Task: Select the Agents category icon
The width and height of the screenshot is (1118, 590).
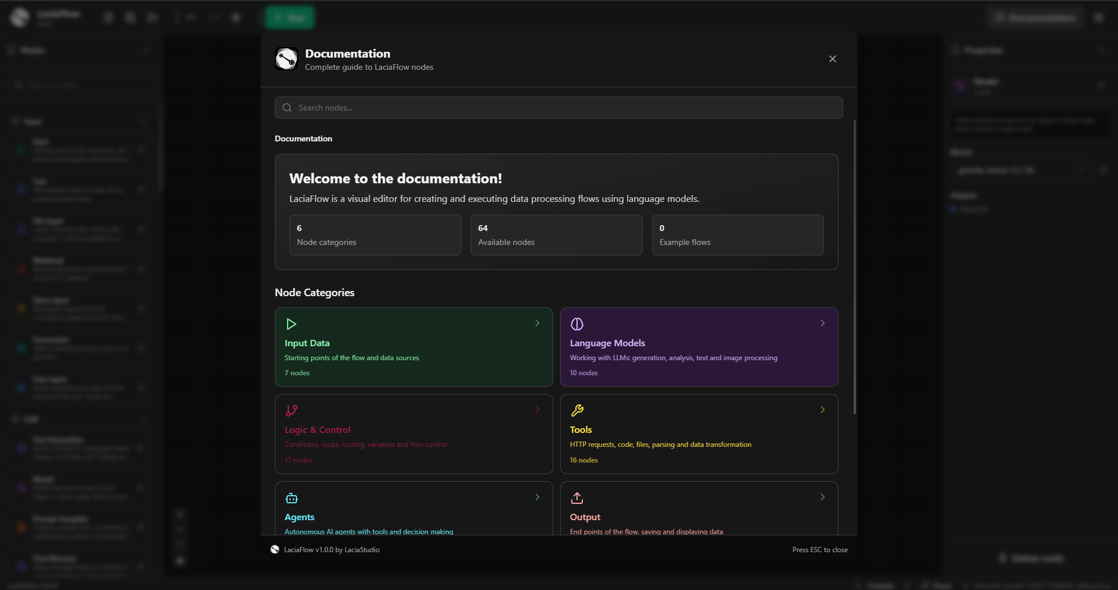Action: pyautogui.click(x=292, y=498)
